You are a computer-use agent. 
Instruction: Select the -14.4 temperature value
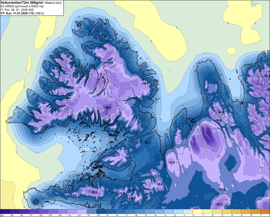tap(220, 112)
